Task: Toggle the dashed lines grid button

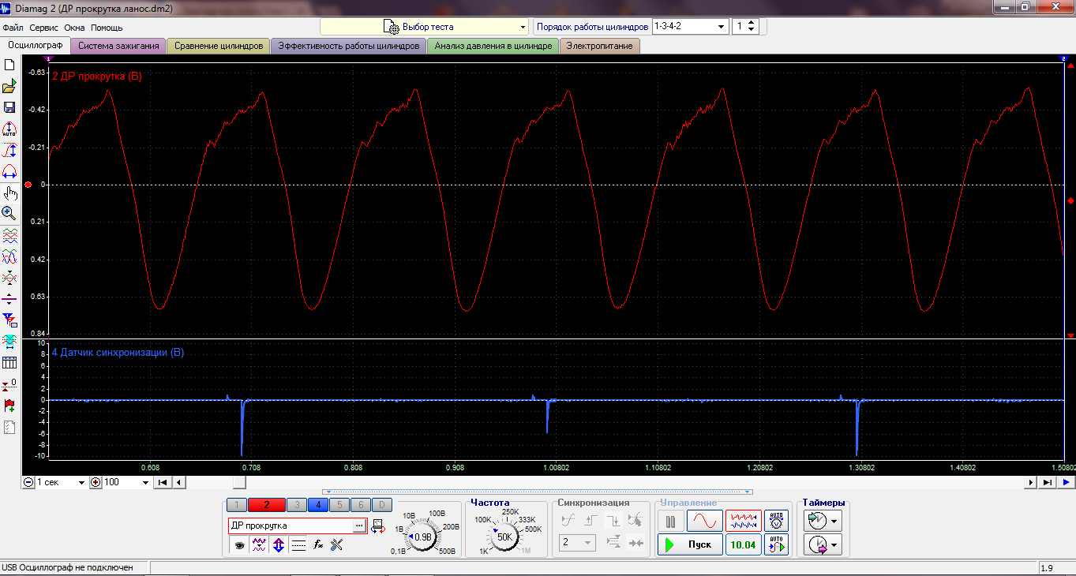Action: click(x=298, y=544)
